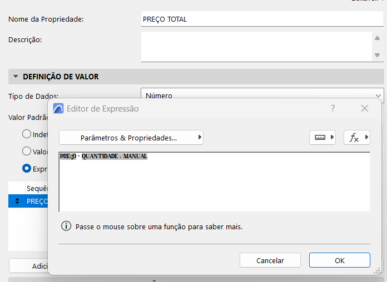Click the Descrição scroll down arrow
The height and width of the screenshot is (282, 387).
coord(377,55)
